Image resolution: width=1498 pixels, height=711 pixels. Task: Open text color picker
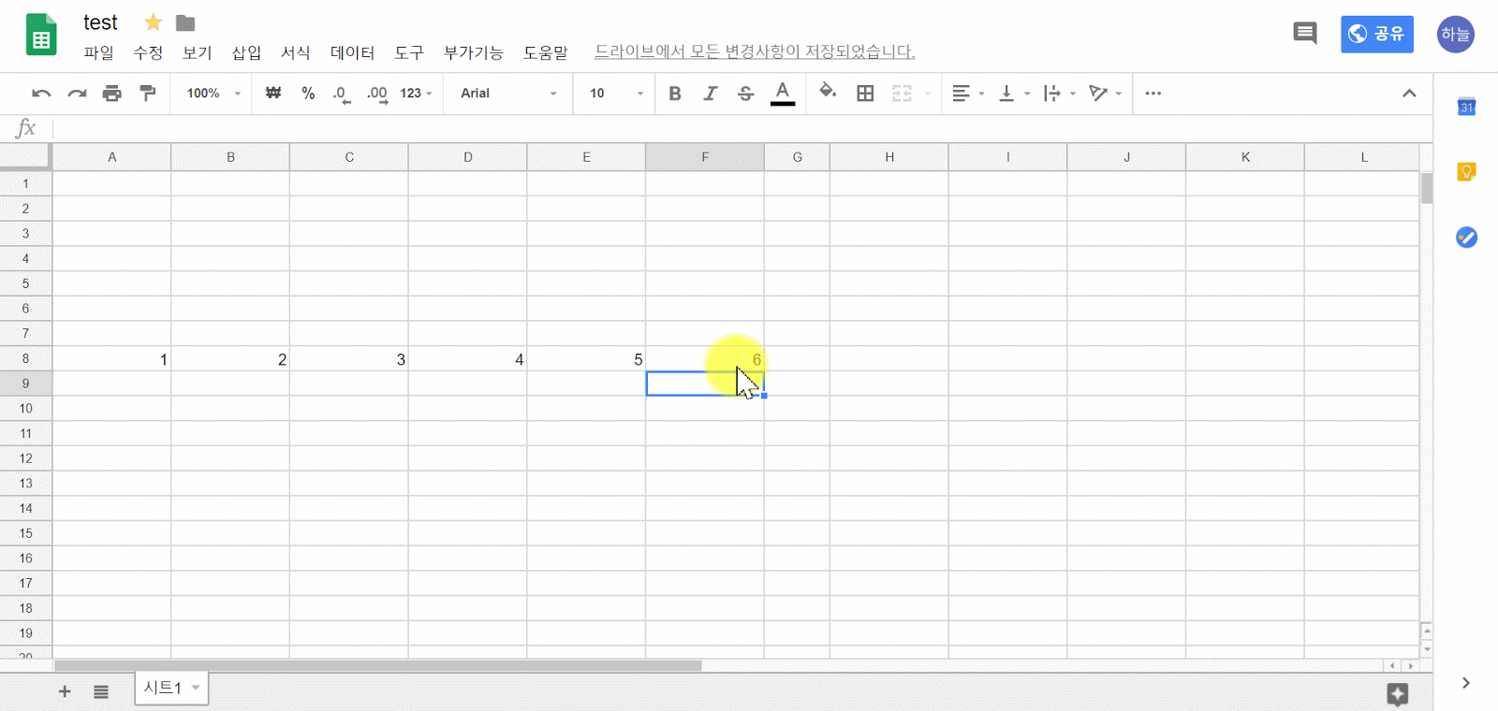coord(783,94)
